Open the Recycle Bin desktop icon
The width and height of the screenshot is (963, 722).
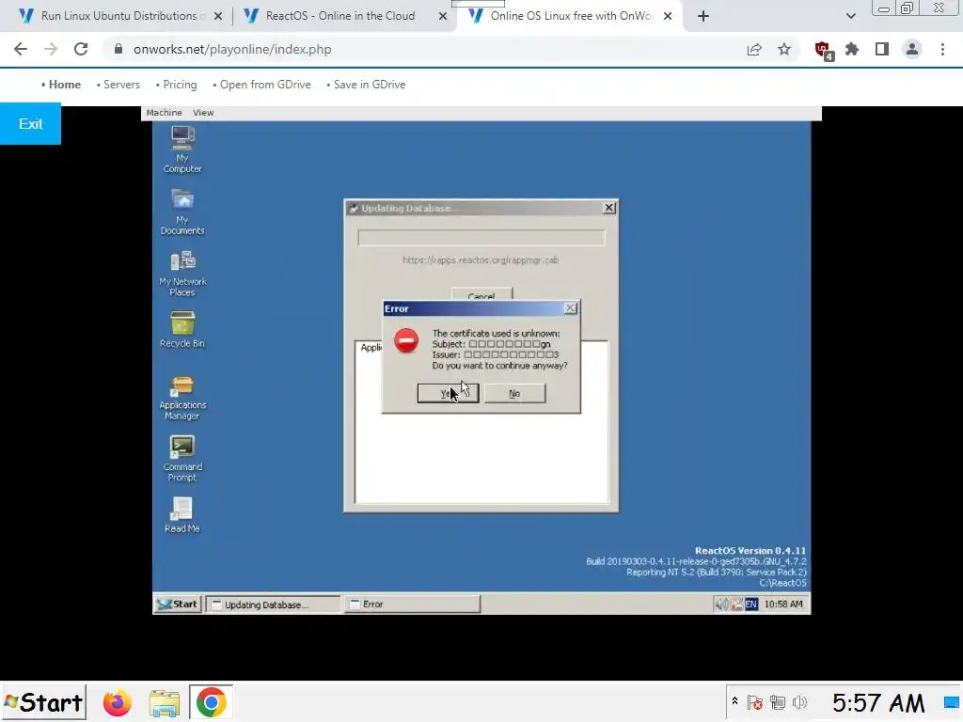pos(182,330)
